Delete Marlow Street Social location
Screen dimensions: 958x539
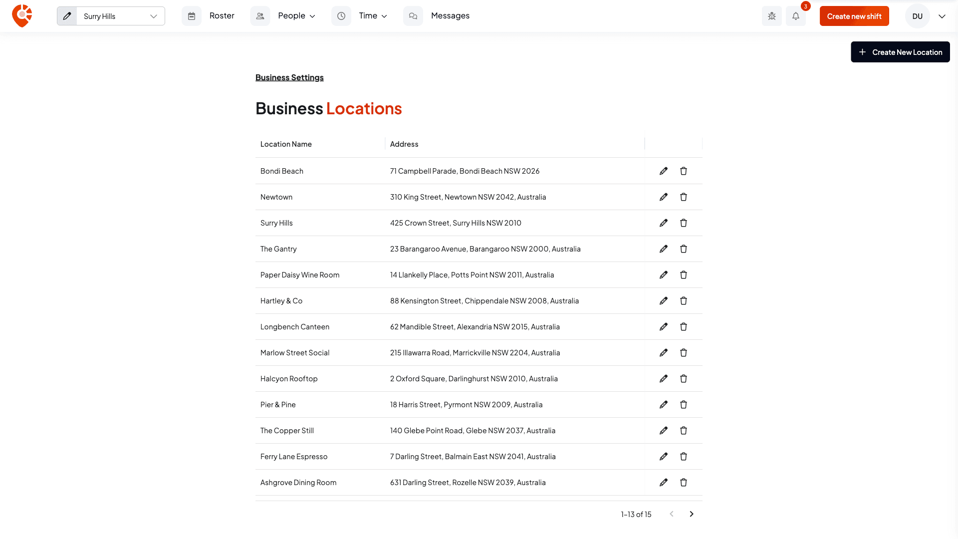click(x=684, y=353)
